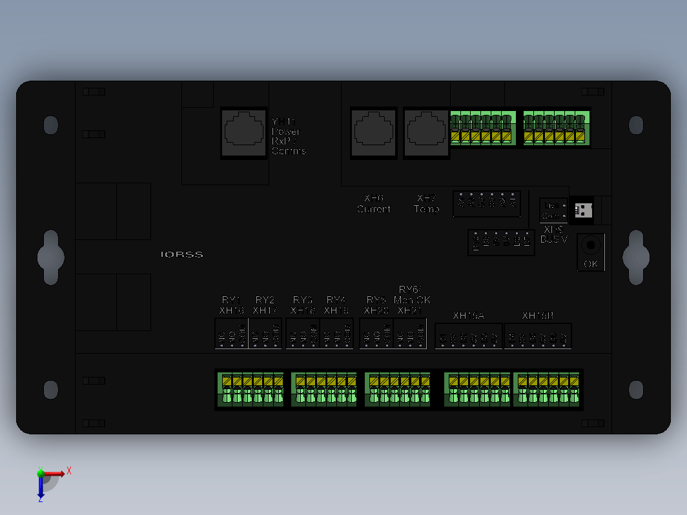This screenshot has width=687, height=515.
Task: Pick the RJ jack above XH7 Temp
Action: coord(426,133)
